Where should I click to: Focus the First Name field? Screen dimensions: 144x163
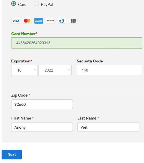click(x=42, y=127)
